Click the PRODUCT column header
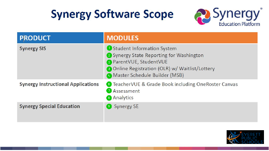This screenshot has width=269, height=151. coord(60,38)
